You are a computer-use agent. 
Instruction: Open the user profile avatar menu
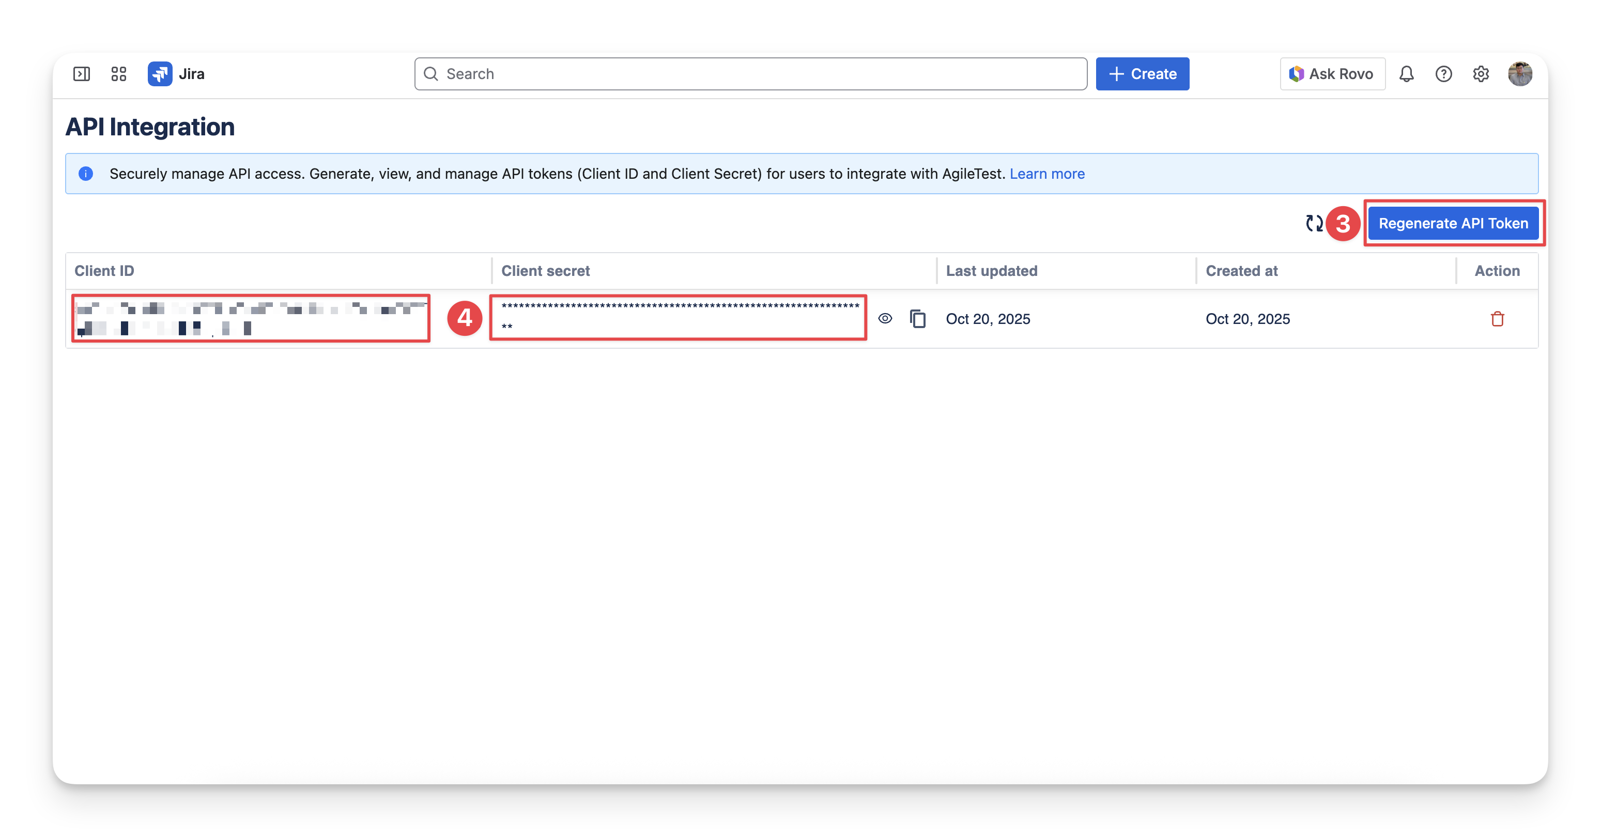pos(1519,74)
